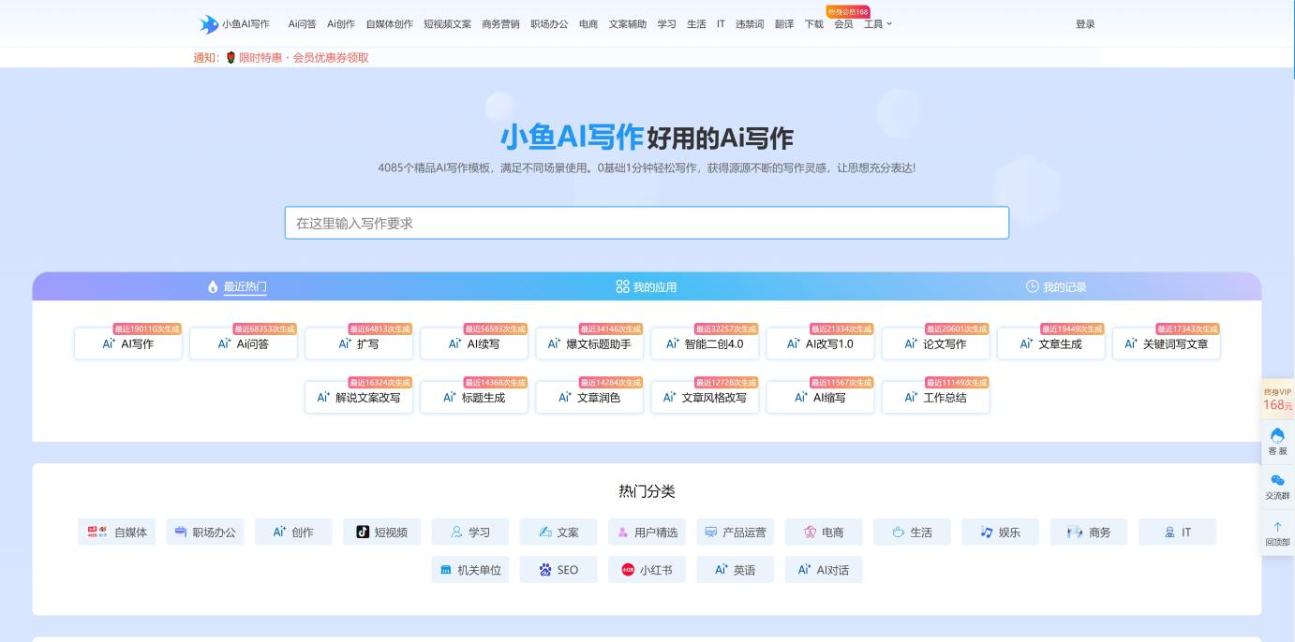Screen dimensions: 1295x642
Task: Open the 智能二创4.0 app card
Action: (705, 343)
